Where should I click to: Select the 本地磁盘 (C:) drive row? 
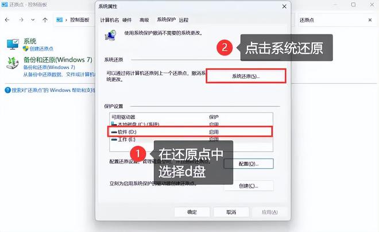coord(191,124)
